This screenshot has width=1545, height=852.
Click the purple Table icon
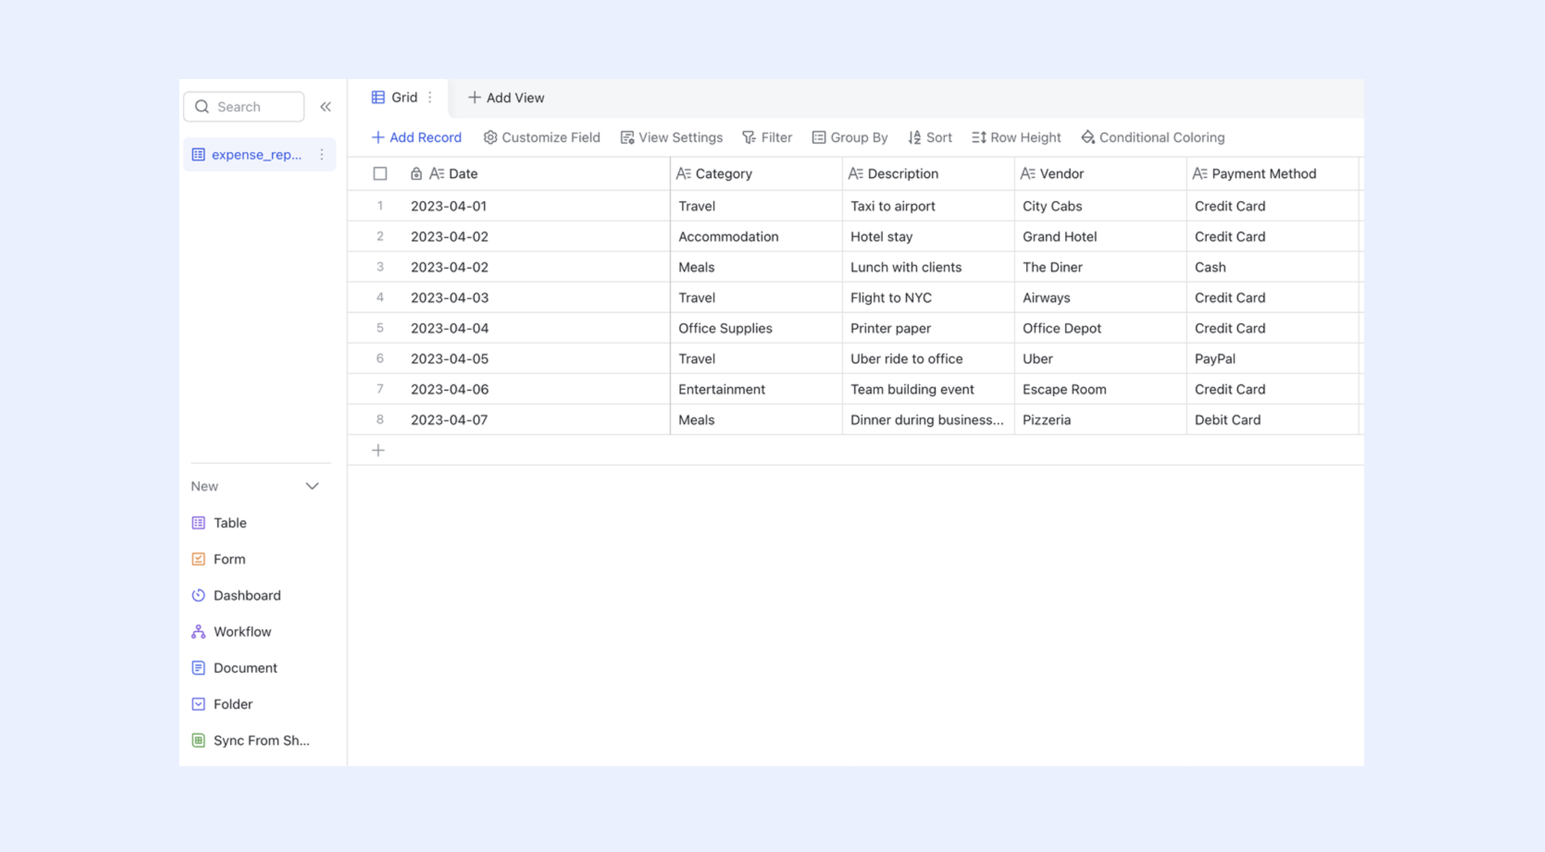(x=198, y=523)
